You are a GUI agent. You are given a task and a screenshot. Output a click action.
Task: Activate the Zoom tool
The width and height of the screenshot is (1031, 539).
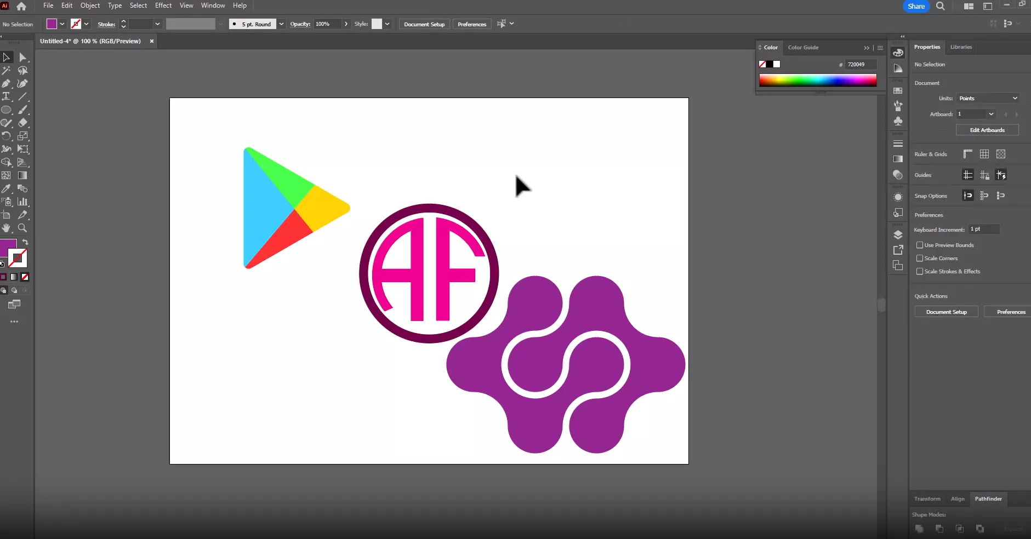tap(22, 228)
